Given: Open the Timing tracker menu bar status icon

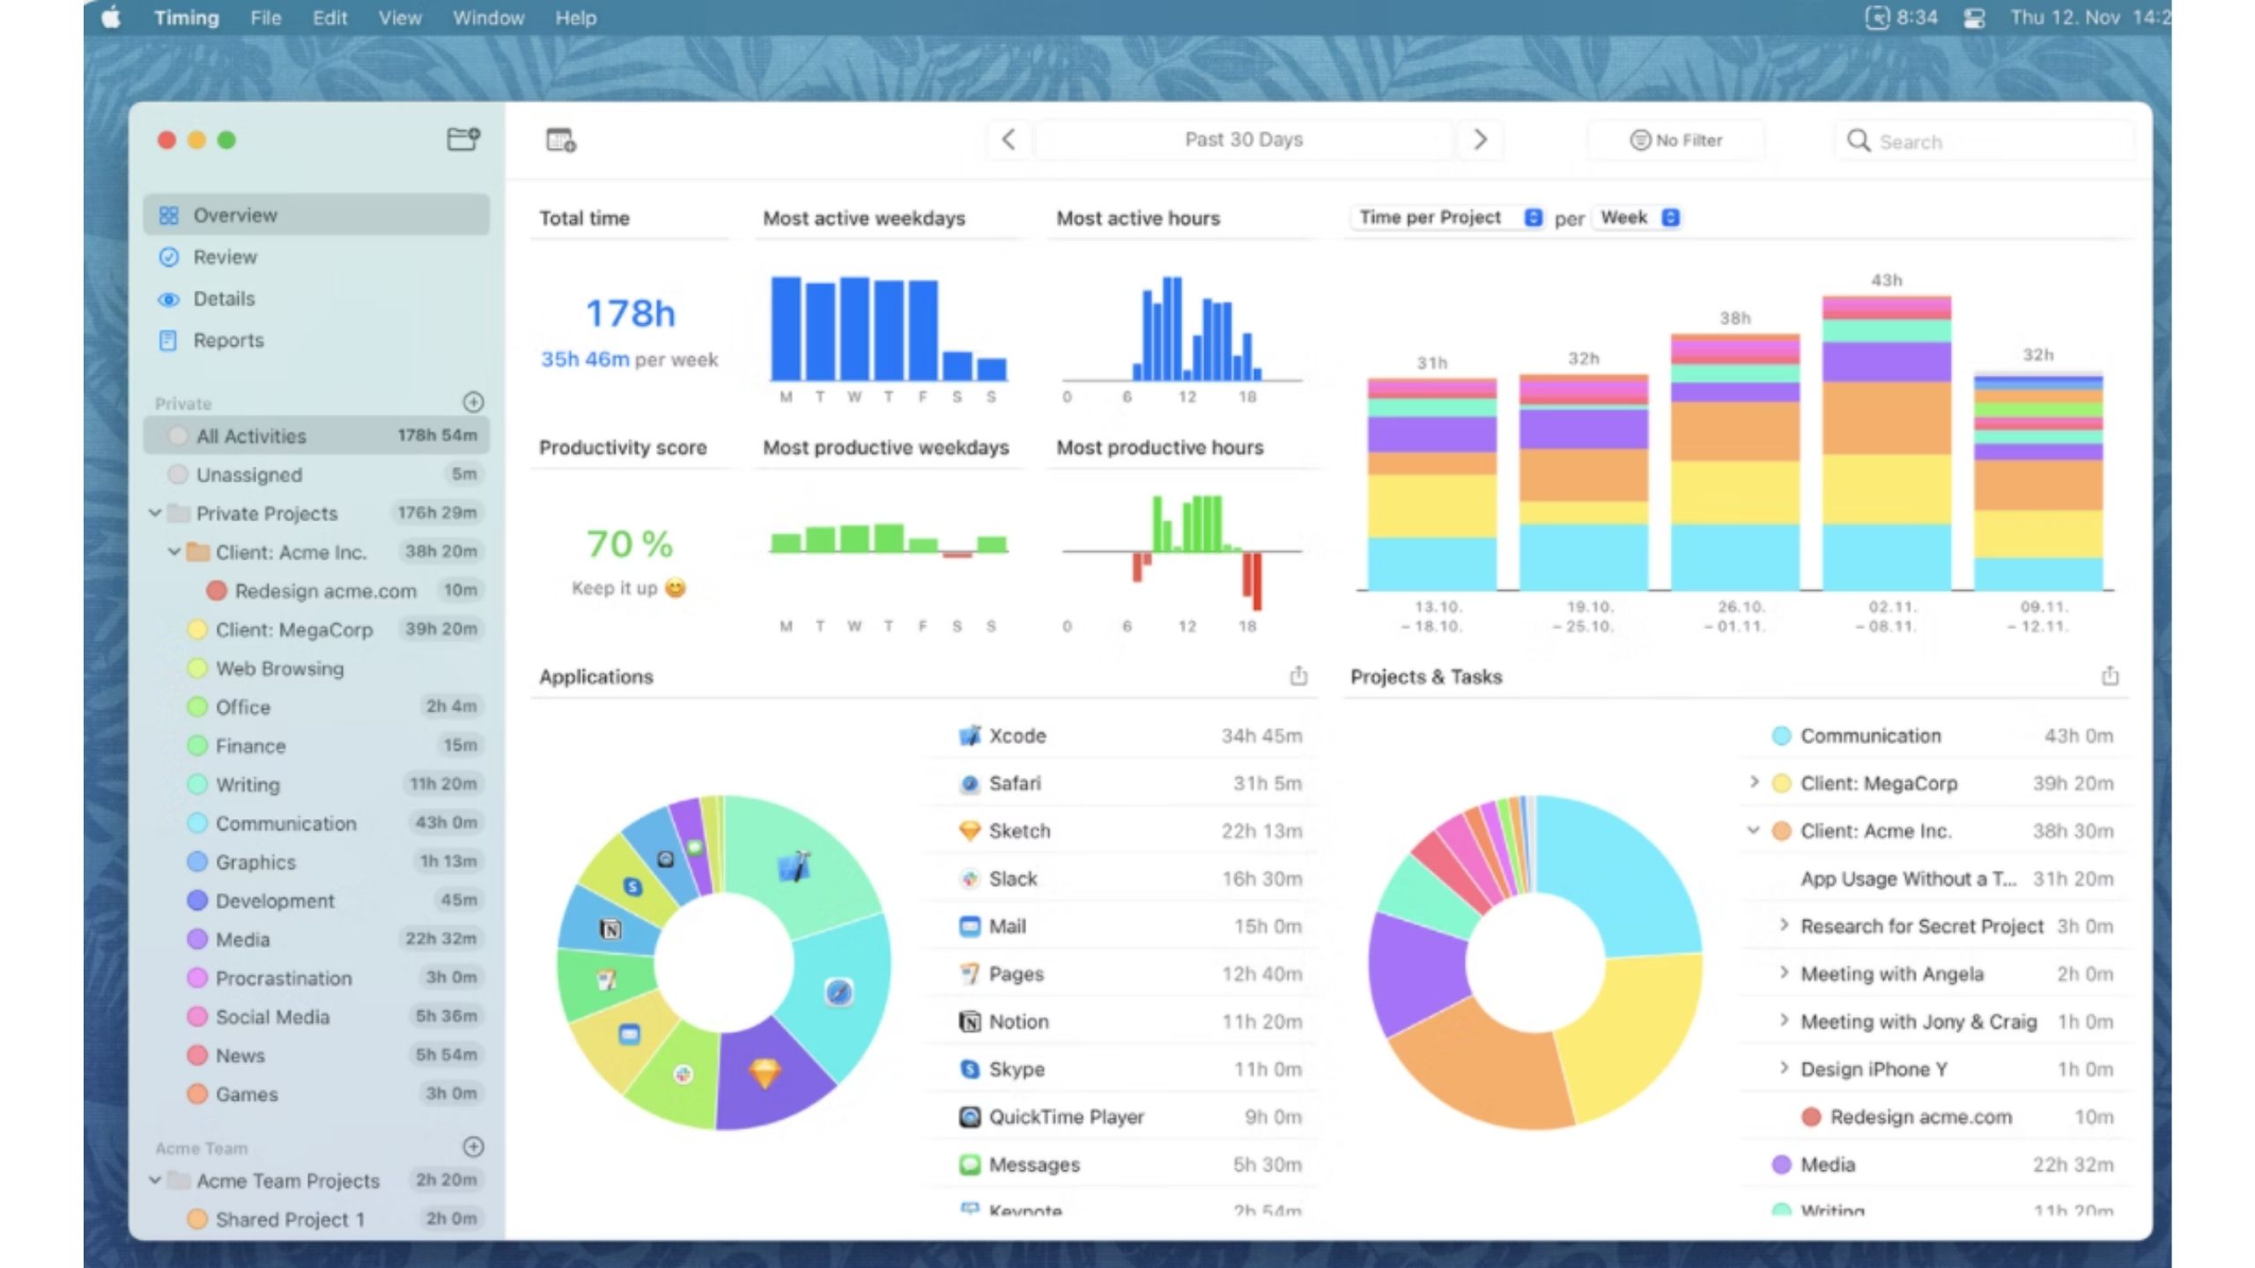Looking at the screenshot, I should (x=1877, y=18).
